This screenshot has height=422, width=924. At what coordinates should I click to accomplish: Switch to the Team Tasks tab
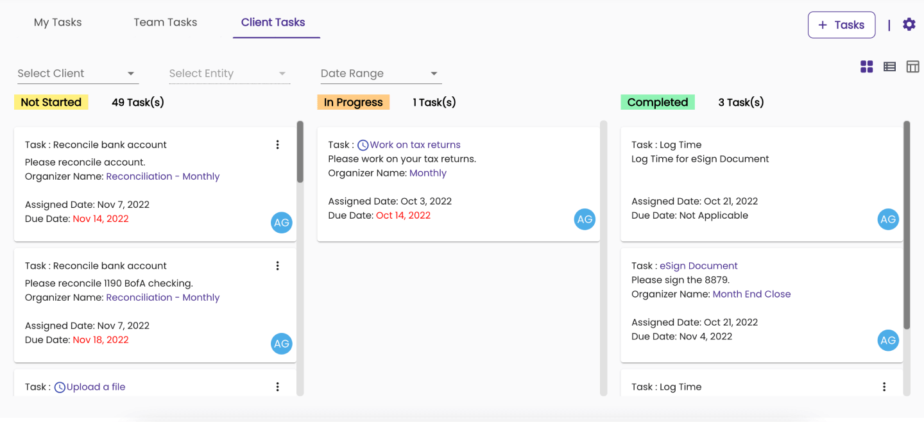coord(165,22)
